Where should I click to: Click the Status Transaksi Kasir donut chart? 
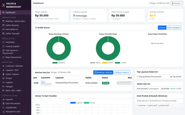108,48
